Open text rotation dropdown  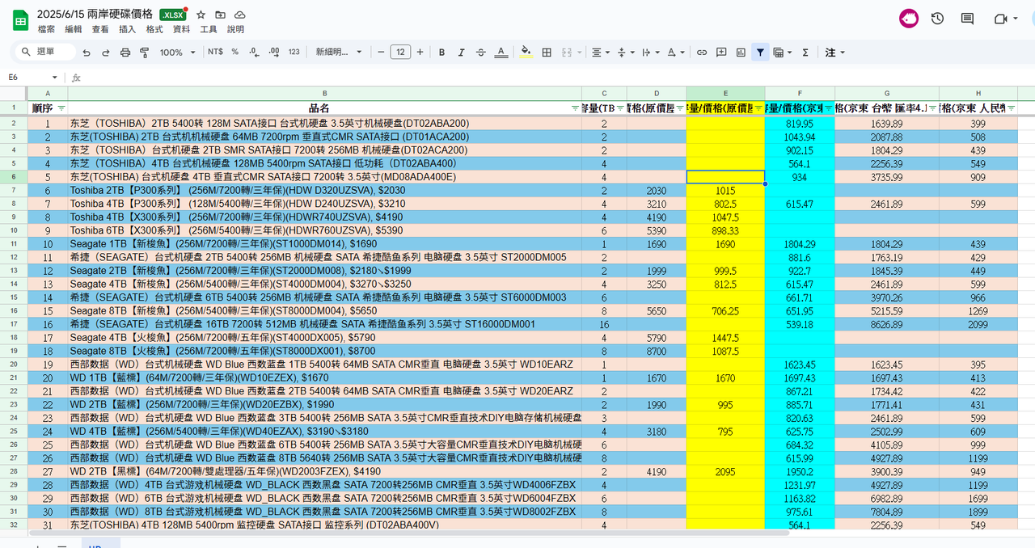675,52
